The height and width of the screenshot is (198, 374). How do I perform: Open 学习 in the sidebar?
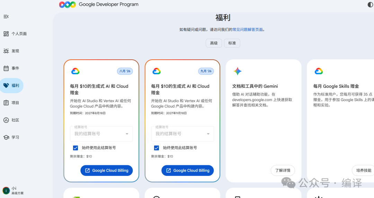tap(11, 137)
